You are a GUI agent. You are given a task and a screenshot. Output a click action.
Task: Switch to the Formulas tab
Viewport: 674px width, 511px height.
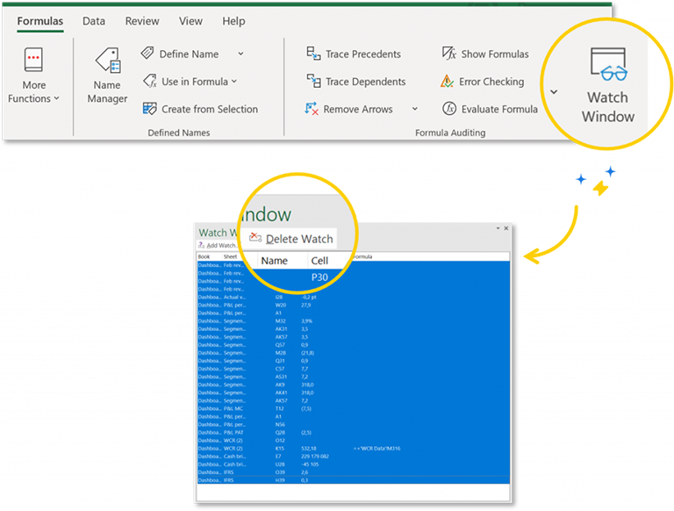pos(40,21)
